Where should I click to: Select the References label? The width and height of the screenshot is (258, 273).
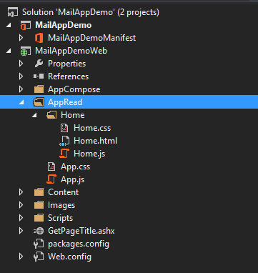pyautogui.click(x=69, y=76)
